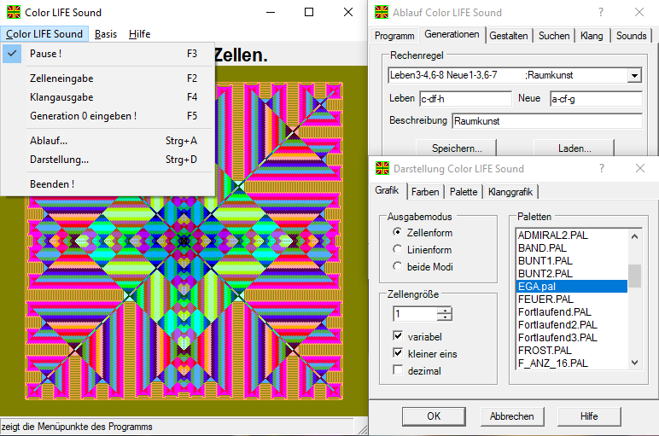Select Generation 0 eingeben! menu entry

tap(108, 116)
